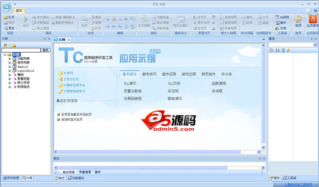Click 删除所有断点 remove all breakpoints icon
Screen dimensions: 319x187
(x=53, y=23)
